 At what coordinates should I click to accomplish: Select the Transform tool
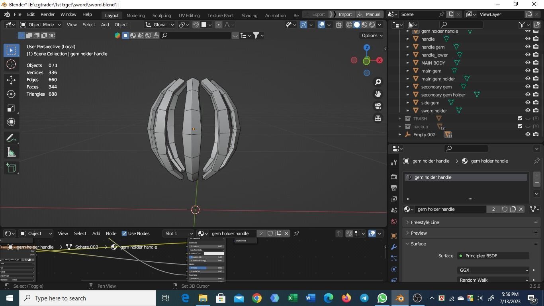[11, 122]
